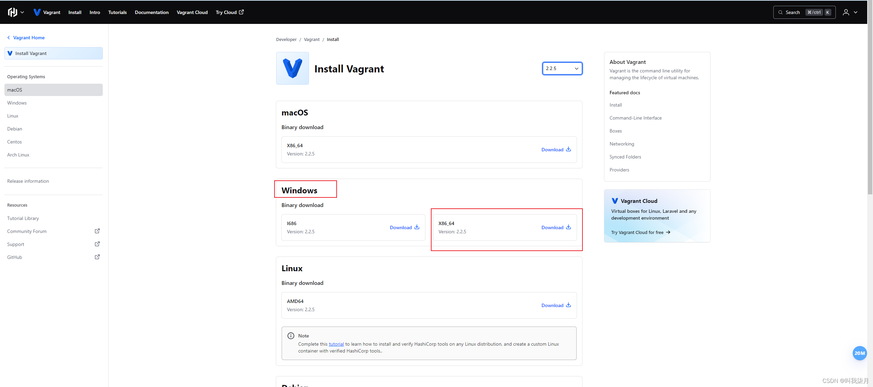Click the Vagrant logo in navbar
This screenshot has width=873, height=387.
coord(37,12)
